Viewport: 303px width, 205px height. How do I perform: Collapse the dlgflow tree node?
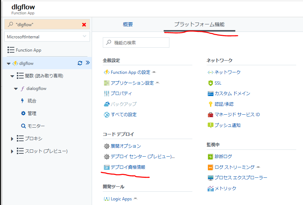9,63
